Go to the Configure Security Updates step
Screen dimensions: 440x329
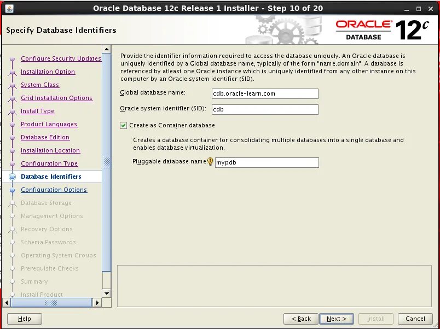pos(61,58)
